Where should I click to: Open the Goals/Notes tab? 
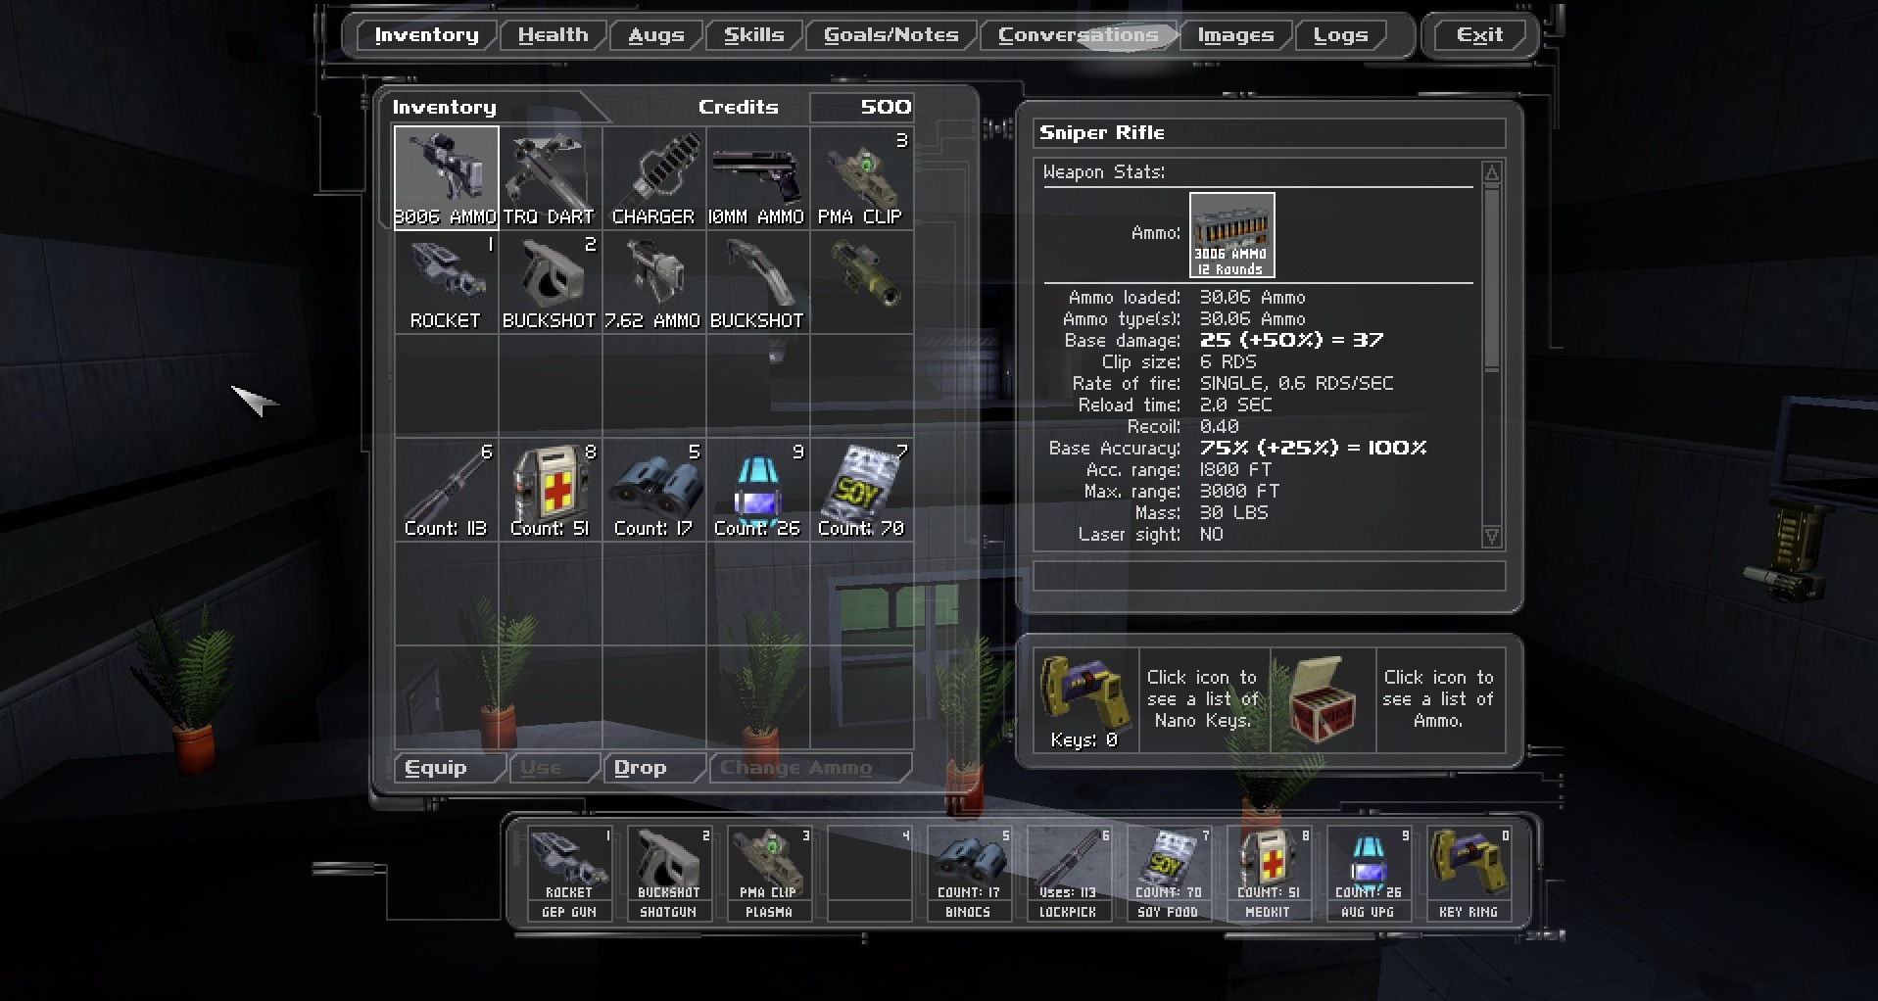(891, 35)
